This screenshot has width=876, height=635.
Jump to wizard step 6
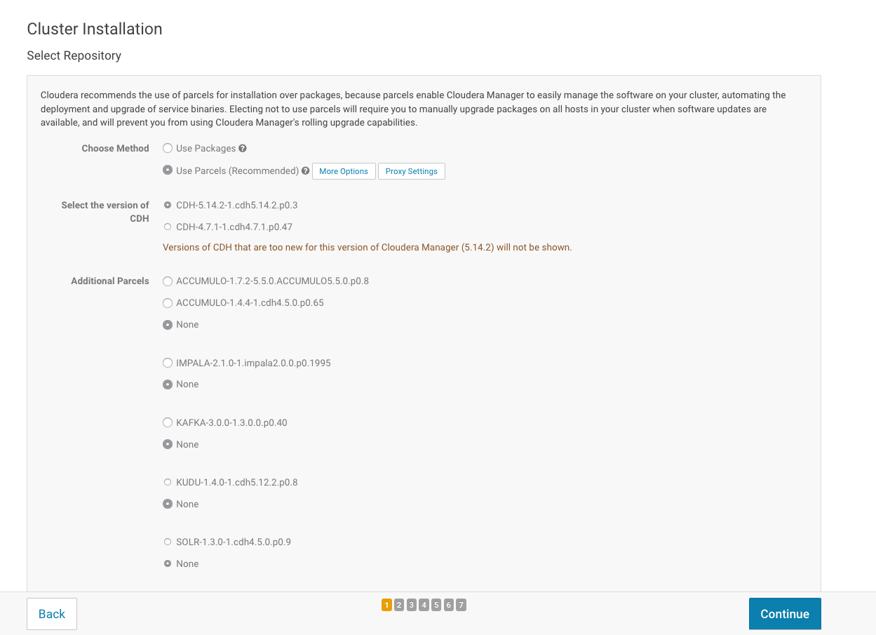[448, 605]
